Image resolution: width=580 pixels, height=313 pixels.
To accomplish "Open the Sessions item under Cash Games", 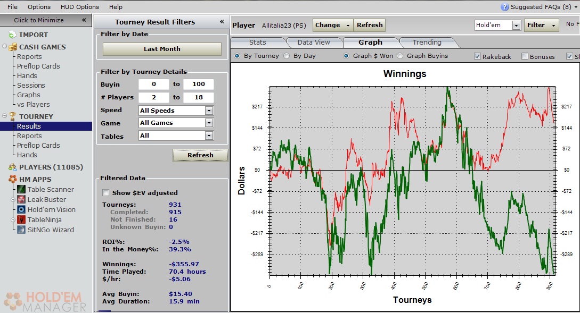I will tap(31, 86).
